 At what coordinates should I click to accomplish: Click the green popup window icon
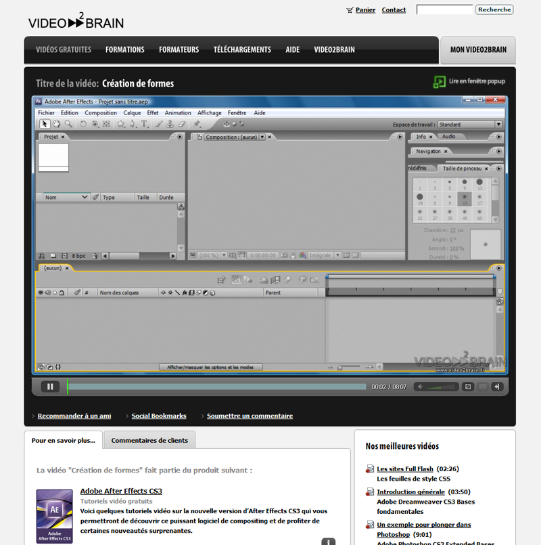pyautogui.click(x=440, y=82)
